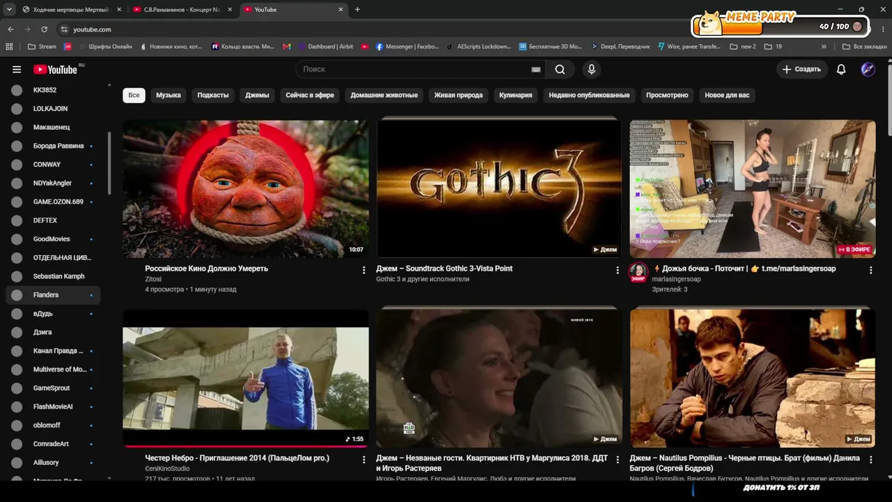Start voice search with the microphone

[x=592, y=69]
